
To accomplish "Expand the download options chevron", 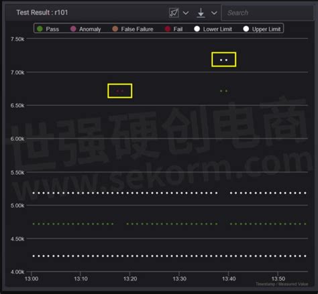I will point(214,13).
